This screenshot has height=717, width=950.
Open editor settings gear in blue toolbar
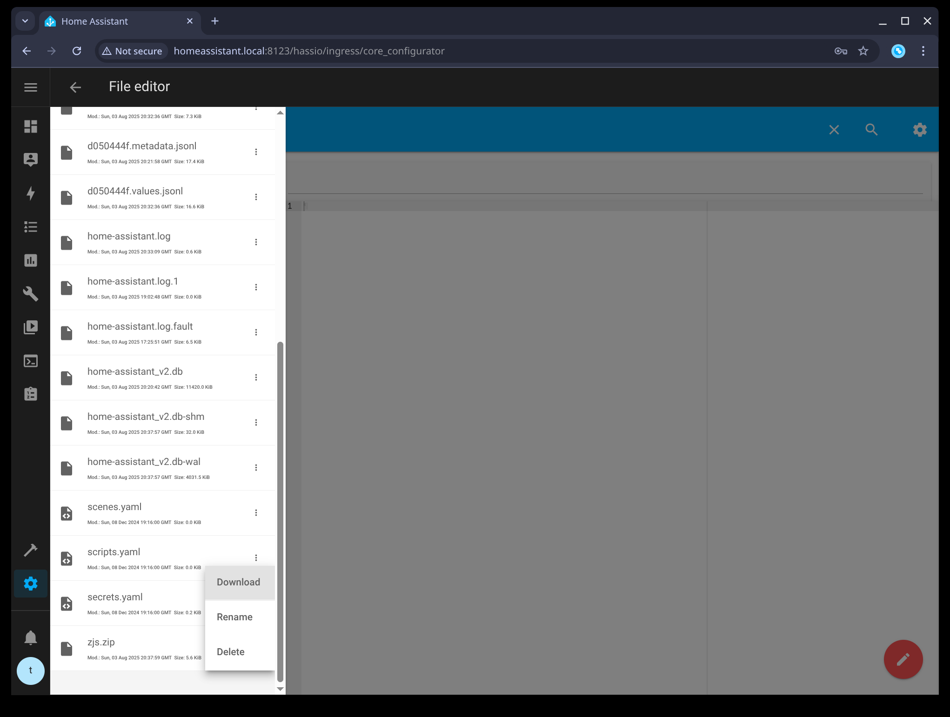point(920,130)
